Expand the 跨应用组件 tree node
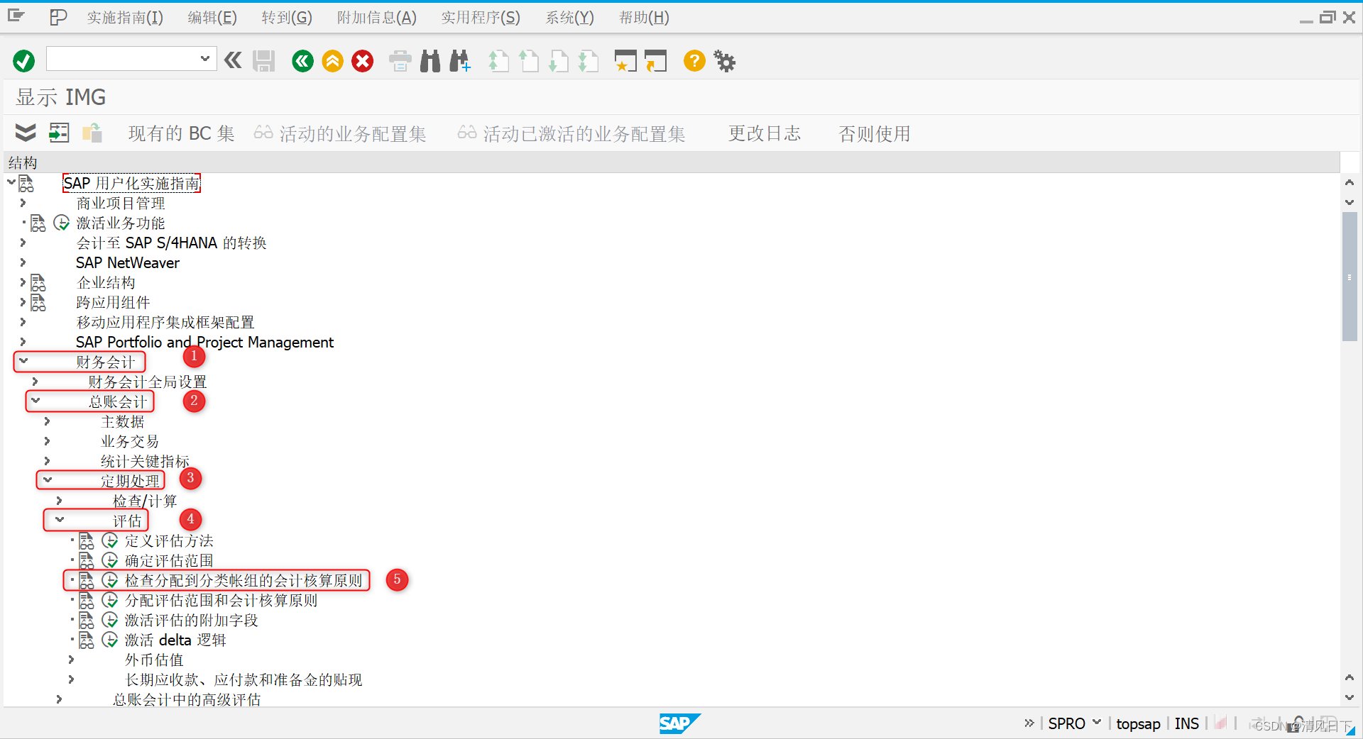The height and width of the screenshot is (739, 1363). [x=23, y=302]
